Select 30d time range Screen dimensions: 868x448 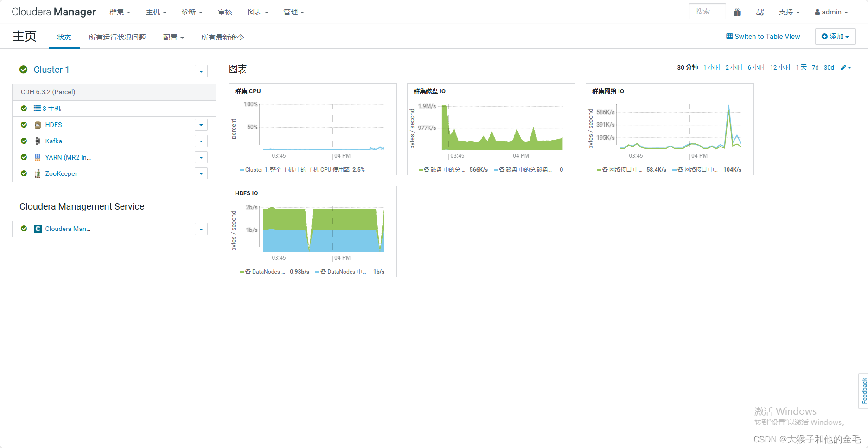click(829, 68)
